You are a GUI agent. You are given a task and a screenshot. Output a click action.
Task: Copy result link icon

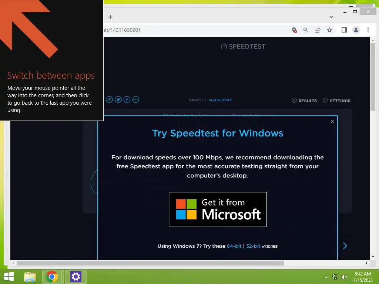109,99
